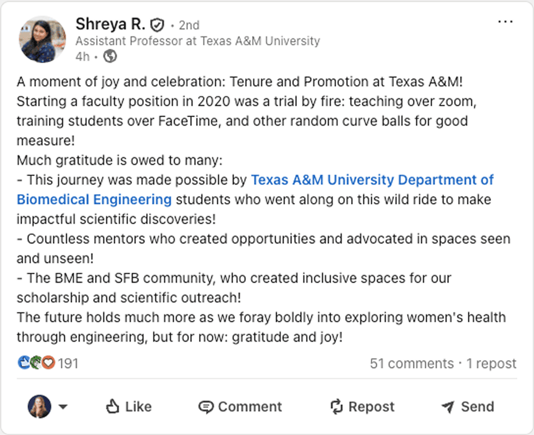
Task: Click the Repost arrows icon
Action: pyautogui.click(x=337, y=406)
